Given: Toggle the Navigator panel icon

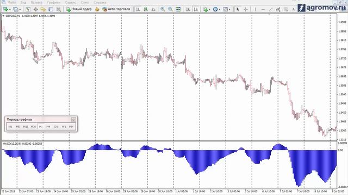Looking at the screenshot, I should coord(43,9).
